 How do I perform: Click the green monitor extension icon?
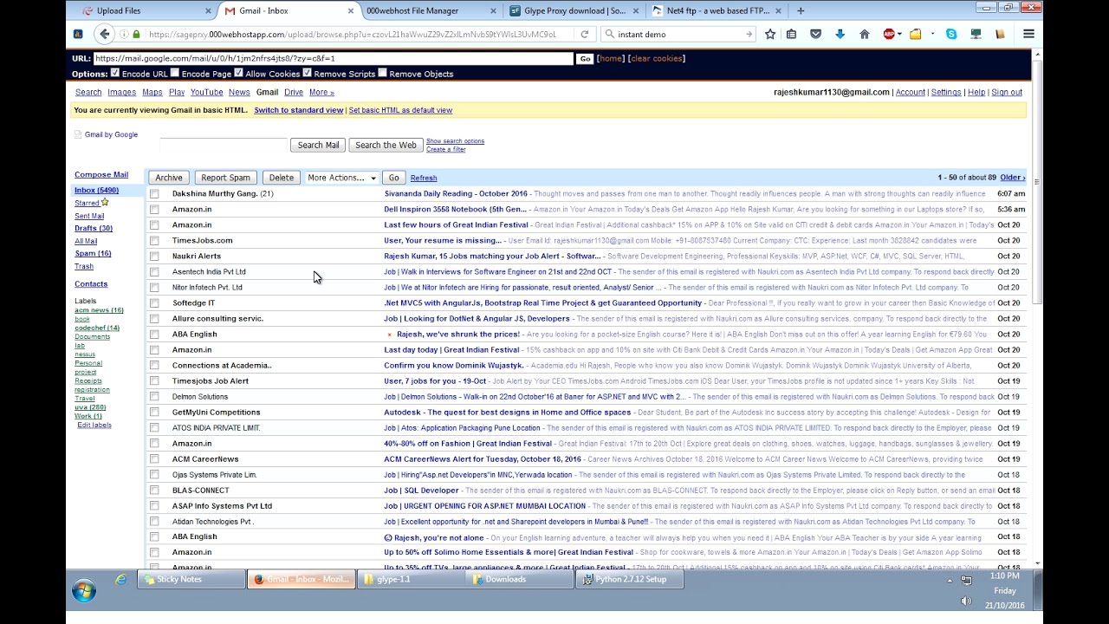point(976,34)
